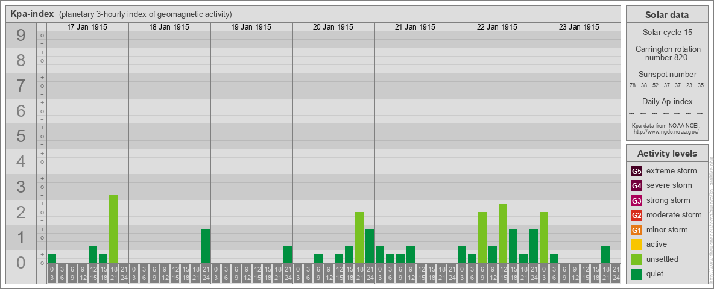The height and width of the screenshot is (289, 714).
Task: Click the tallest light green bar on 22 Jan
Action: point(503,233)
